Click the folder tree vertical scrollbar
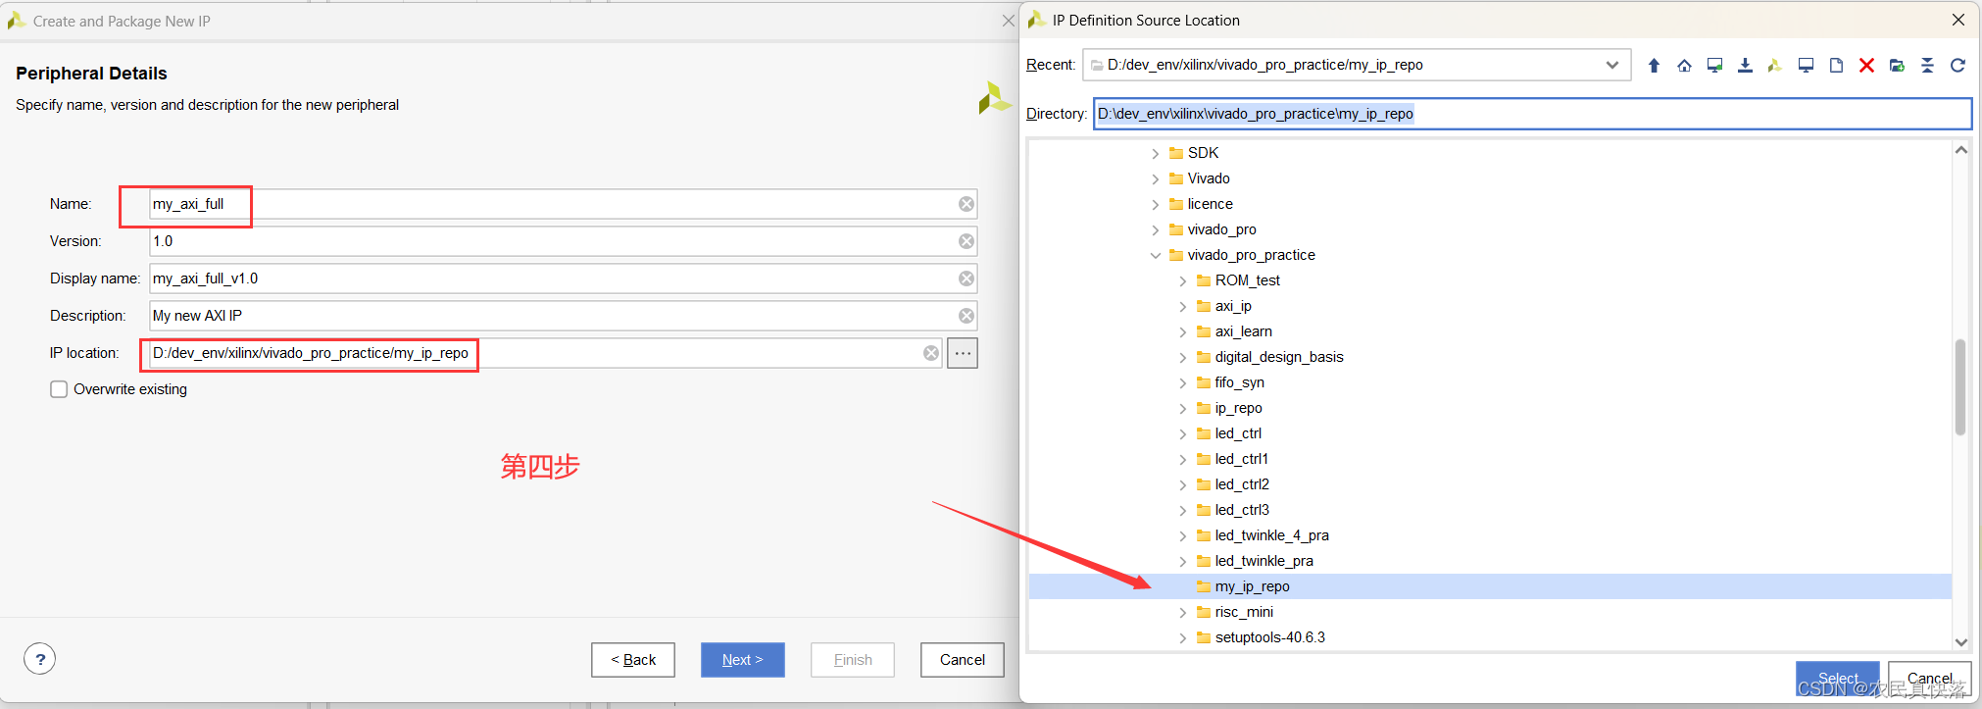Screen dimensions: 1982x709 click(1960, 387)
